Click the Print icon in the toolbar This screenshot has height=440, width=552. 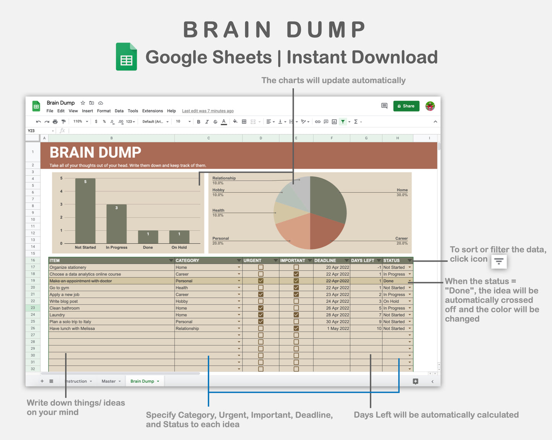[55, 121]
